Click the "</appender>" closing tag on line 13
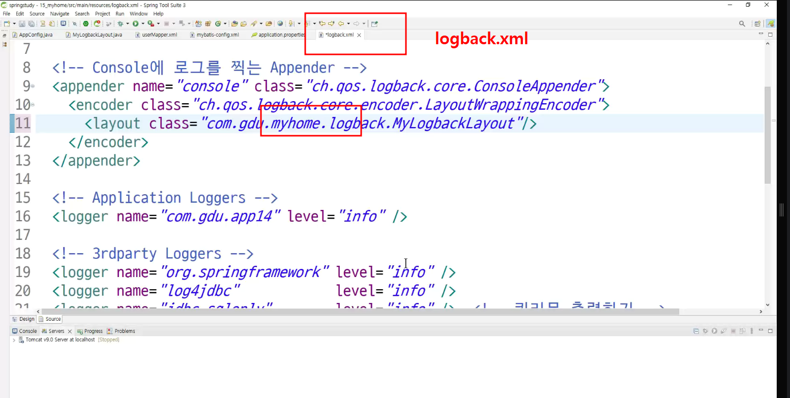This screenshot has height=398, width=790. 96,161
